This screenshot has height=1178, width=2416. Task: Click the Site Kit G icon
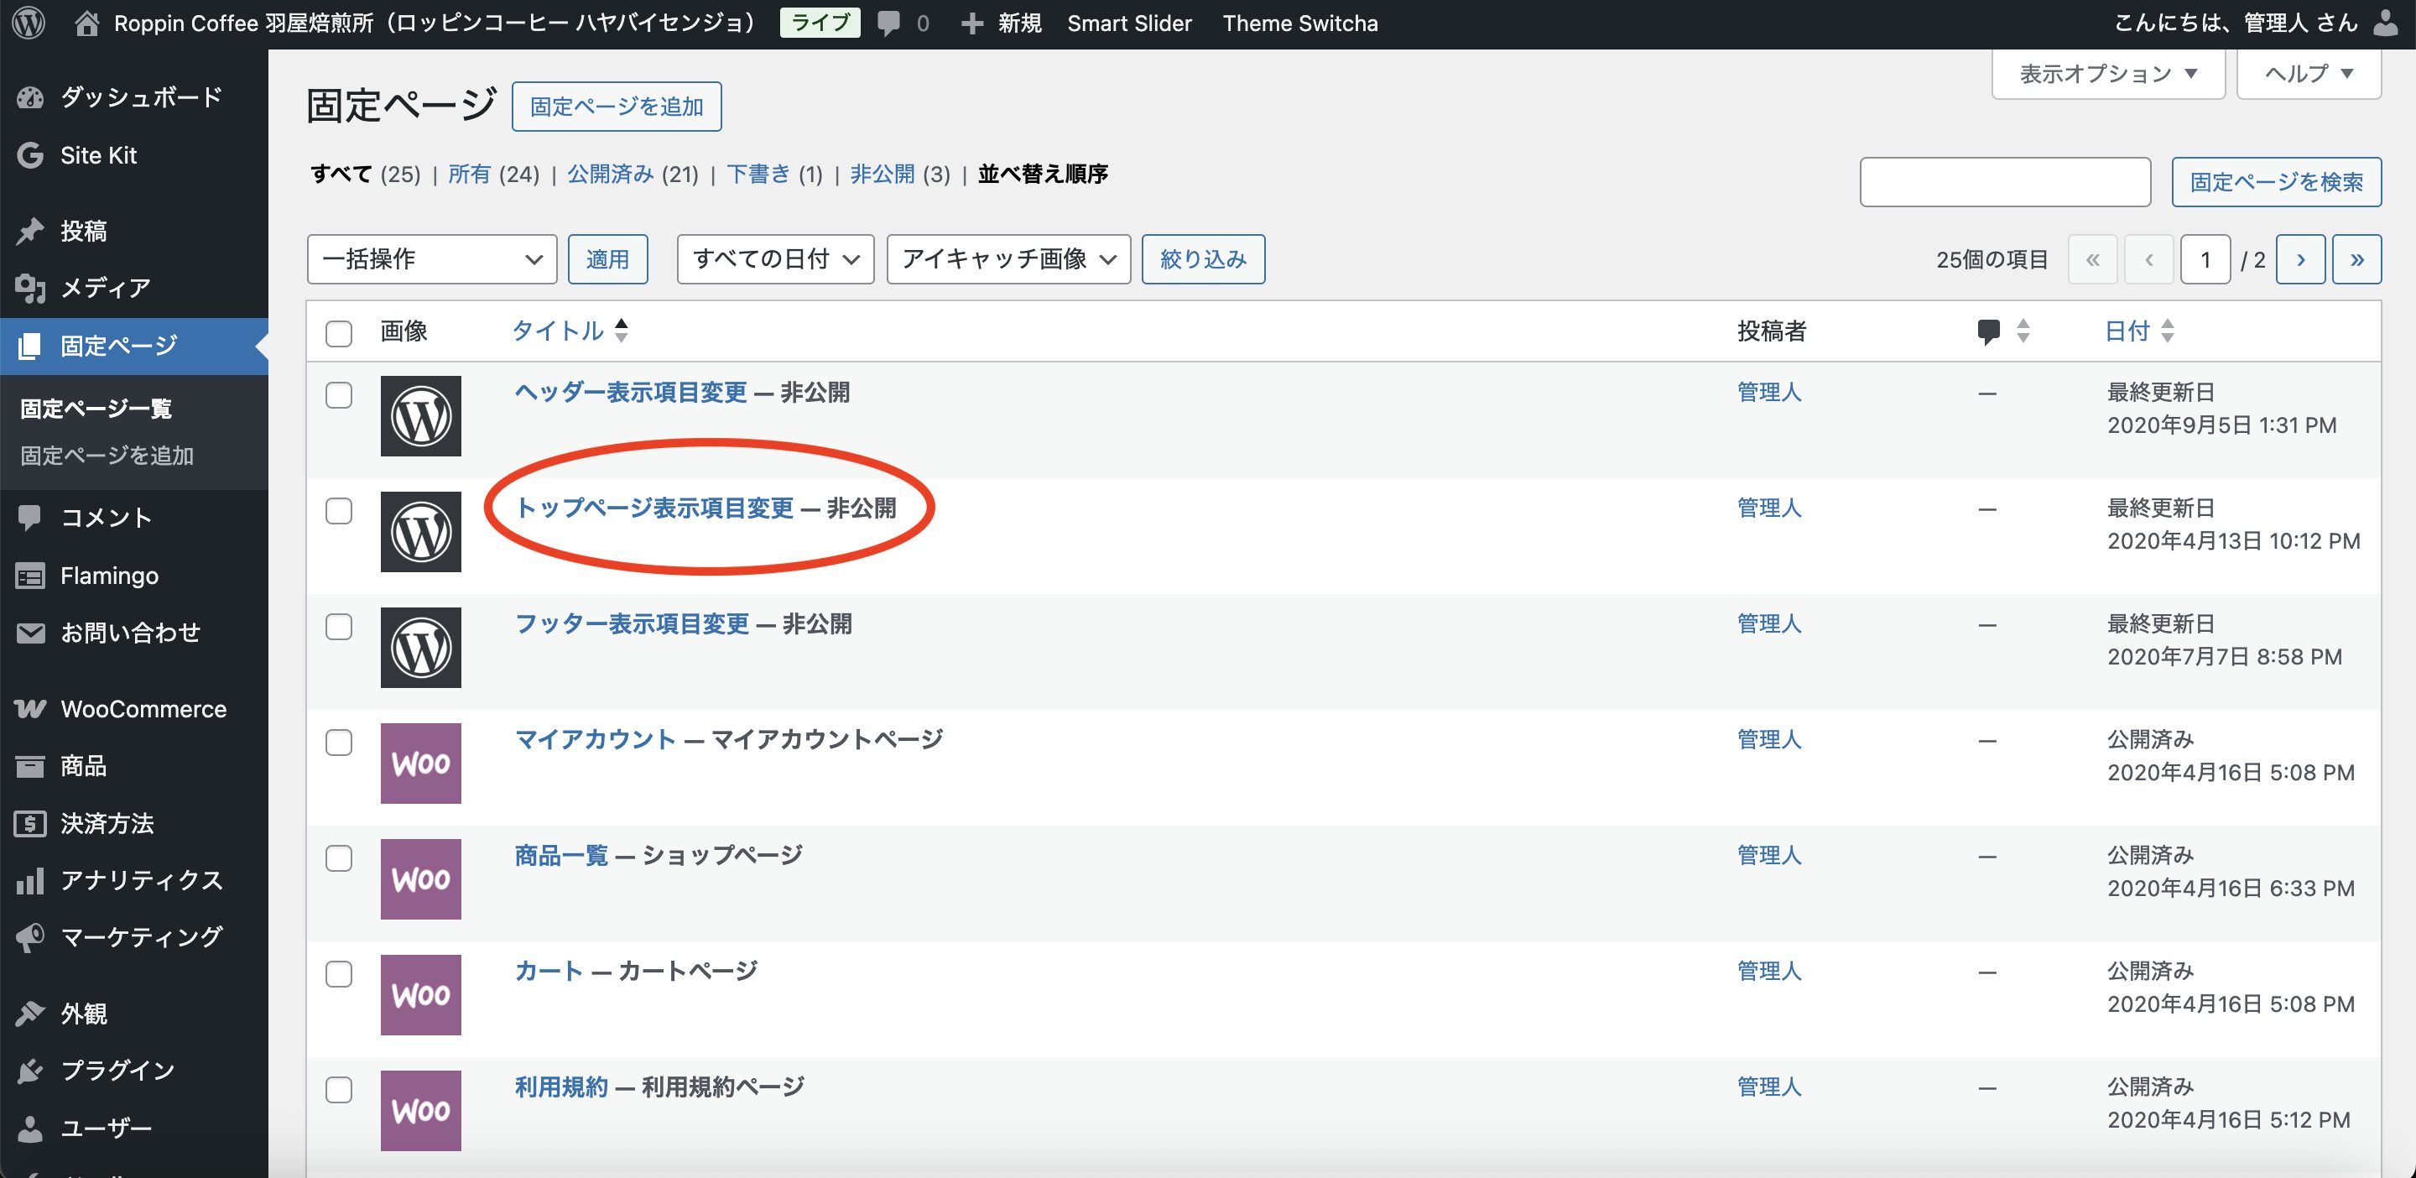pos(30,156)
